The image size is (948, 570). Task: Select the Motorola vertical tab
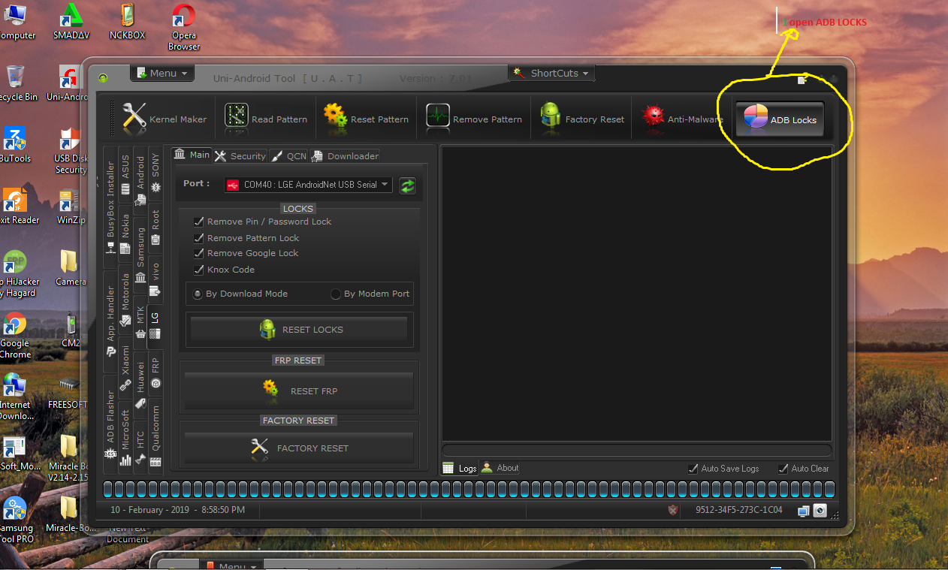(125, 300)
